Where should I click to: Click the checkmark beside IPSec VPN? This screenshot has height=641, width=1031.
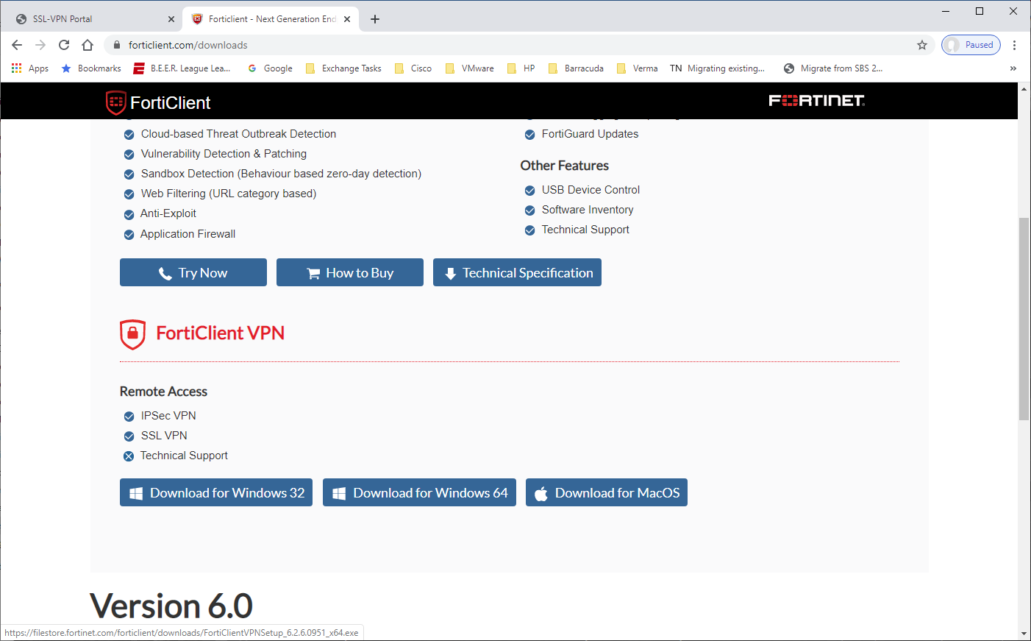(129, 417)
